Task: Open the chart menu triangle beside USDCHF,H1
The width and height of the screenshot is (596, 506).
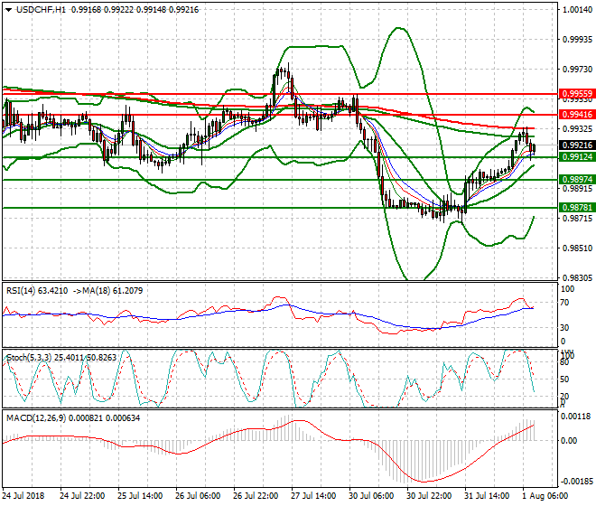Action: point(8,10)
